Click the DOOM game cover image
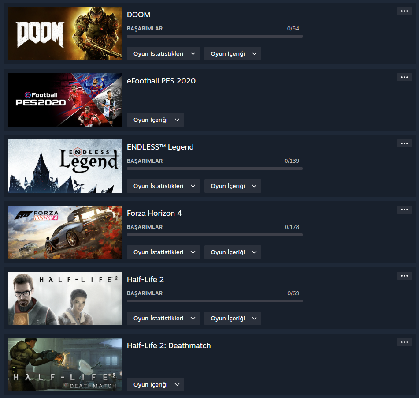This screenshot has width=419, height=398. 66,34
